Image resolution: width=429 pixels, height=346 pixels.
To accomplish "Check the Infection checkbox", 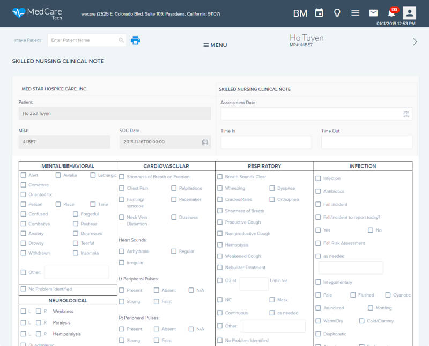I will (318, 178).
